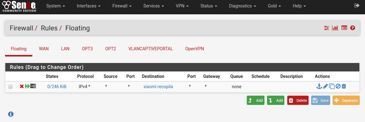Open the help question mark icon
The width and height of the screenshot is (365, 122).
(x=353, y=28)
